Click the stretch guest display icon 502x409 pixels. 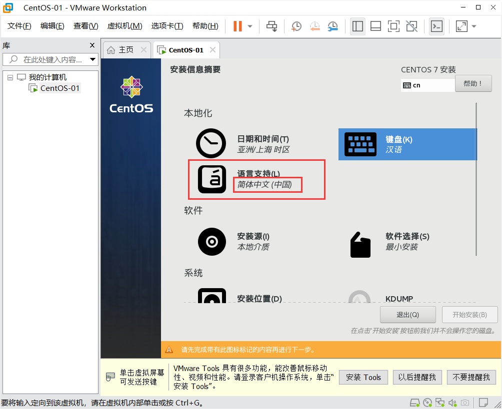[x=461, y=26]
